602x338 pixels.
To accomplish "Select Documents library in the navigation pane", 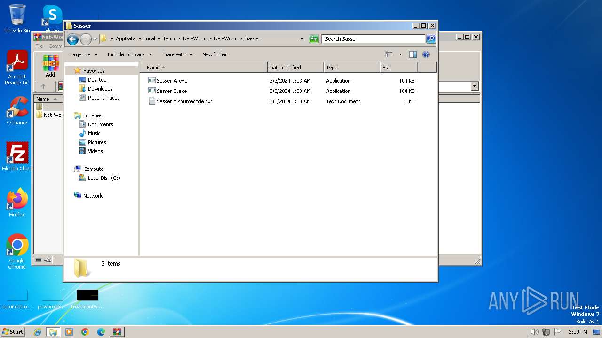I will [100, 124].
